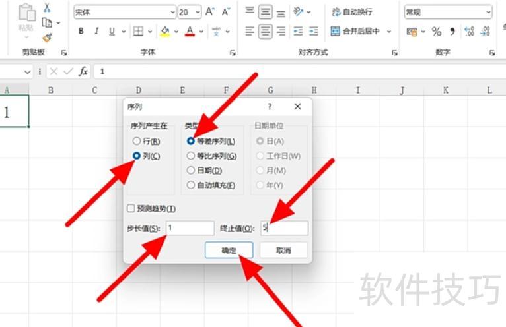The image size is (506, 327).
Task: Click the text orientation icon
Action: (298, 12)
